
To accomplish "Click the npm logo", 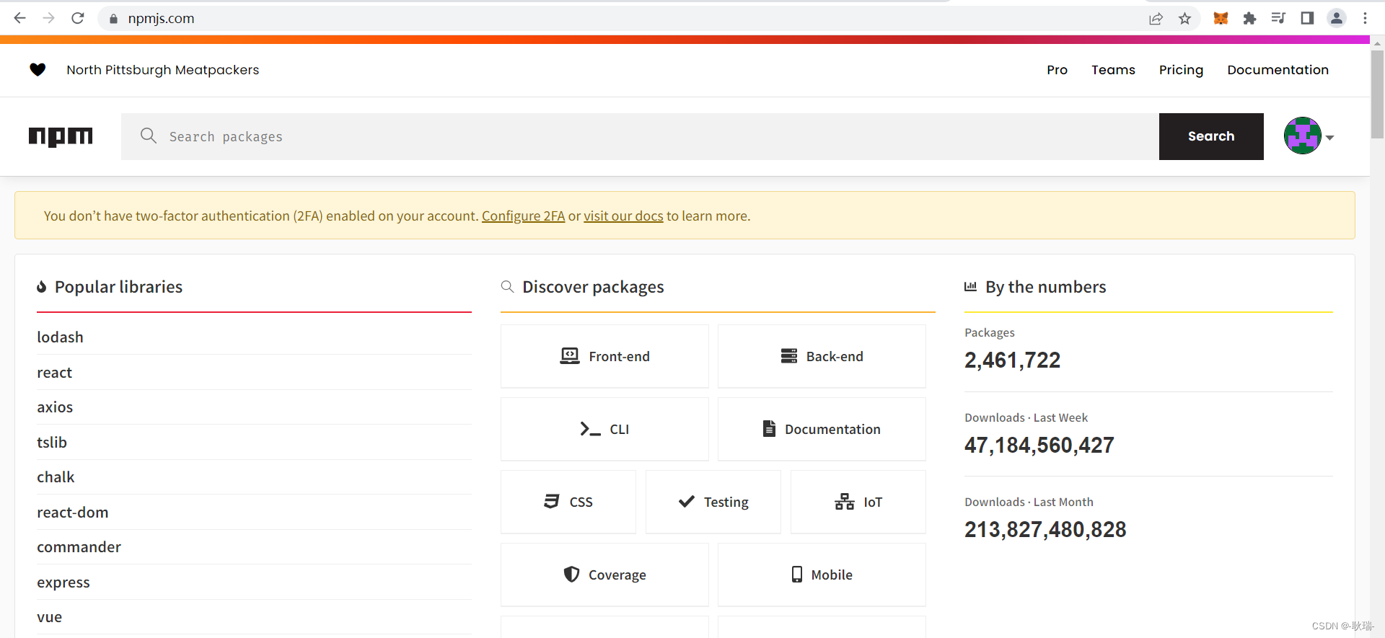I will 61,136.
